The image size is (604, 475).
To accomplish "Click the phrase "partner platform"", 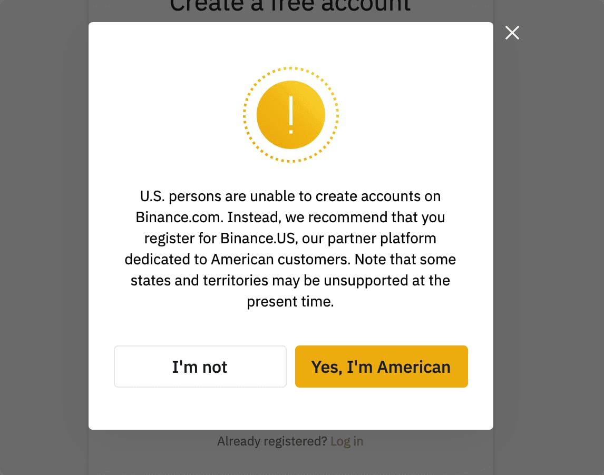I will pyautogui.click(x=382, y=239).
